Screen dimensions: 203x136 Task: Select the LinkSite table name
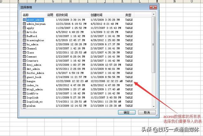click(x=32, y=94)
